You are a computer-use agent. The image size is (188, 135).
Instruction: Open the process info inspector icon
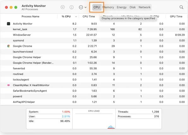click(x=71, y=7)
